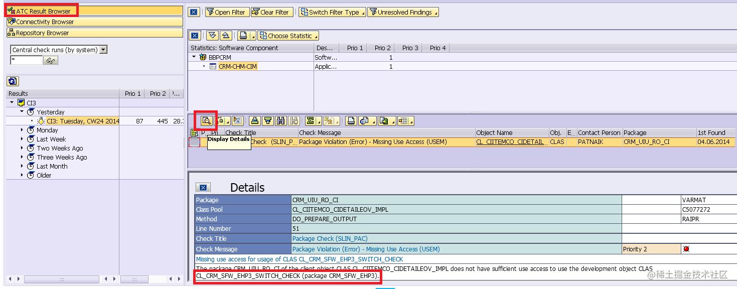Click the red priority status indicator
Screen dimensions: 737x289
[686, 248]
